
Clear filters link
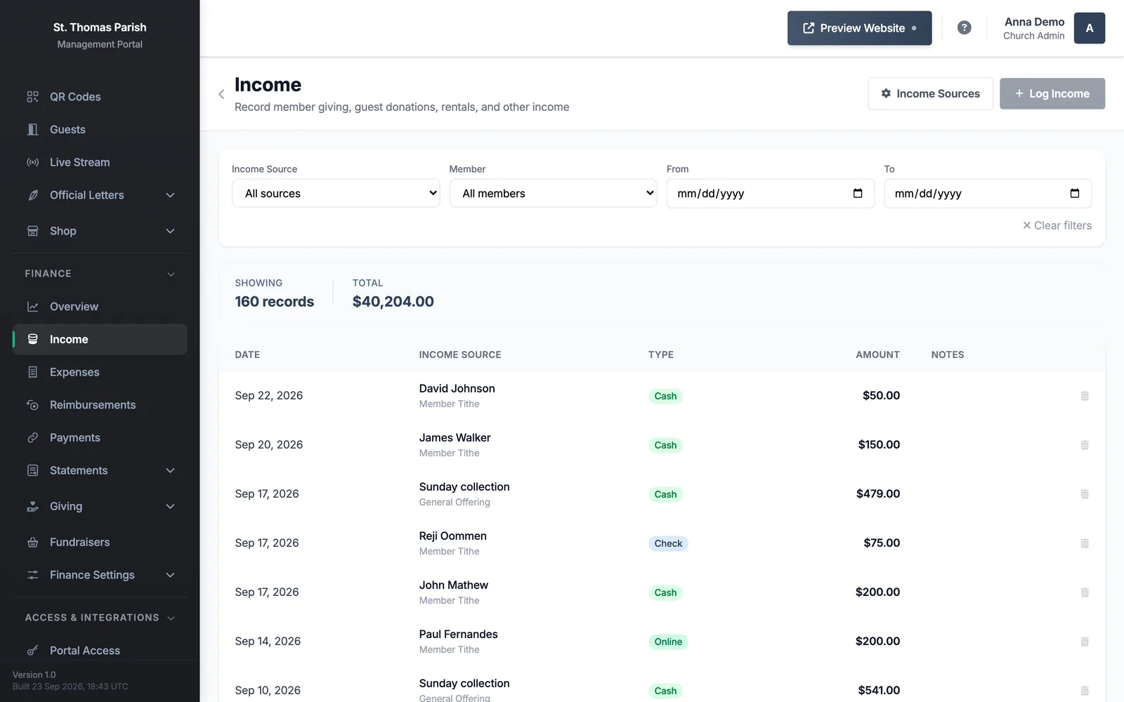1057,225
